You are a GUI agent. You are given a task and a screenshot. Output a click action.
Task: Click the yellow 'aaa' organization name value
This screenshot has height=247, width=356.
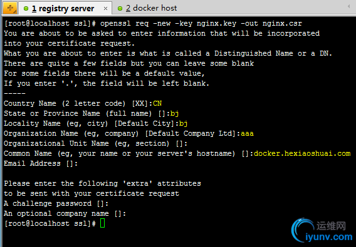[247, 133]
